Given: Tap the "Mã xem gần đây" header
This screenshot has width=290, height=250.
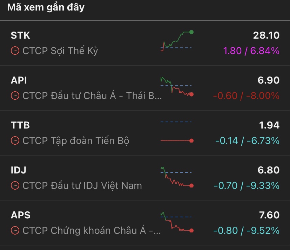Looking at the screenshot, I should pyautogui.click(x=46, y=7).
